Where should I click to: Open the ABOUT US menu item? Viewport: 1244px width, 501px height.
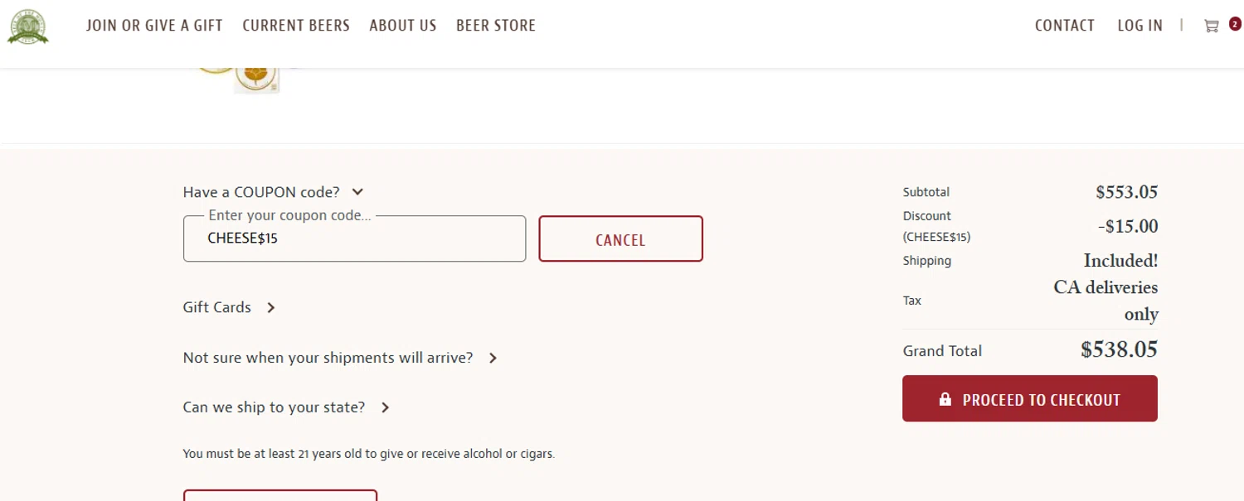click(x=403, y=26)
